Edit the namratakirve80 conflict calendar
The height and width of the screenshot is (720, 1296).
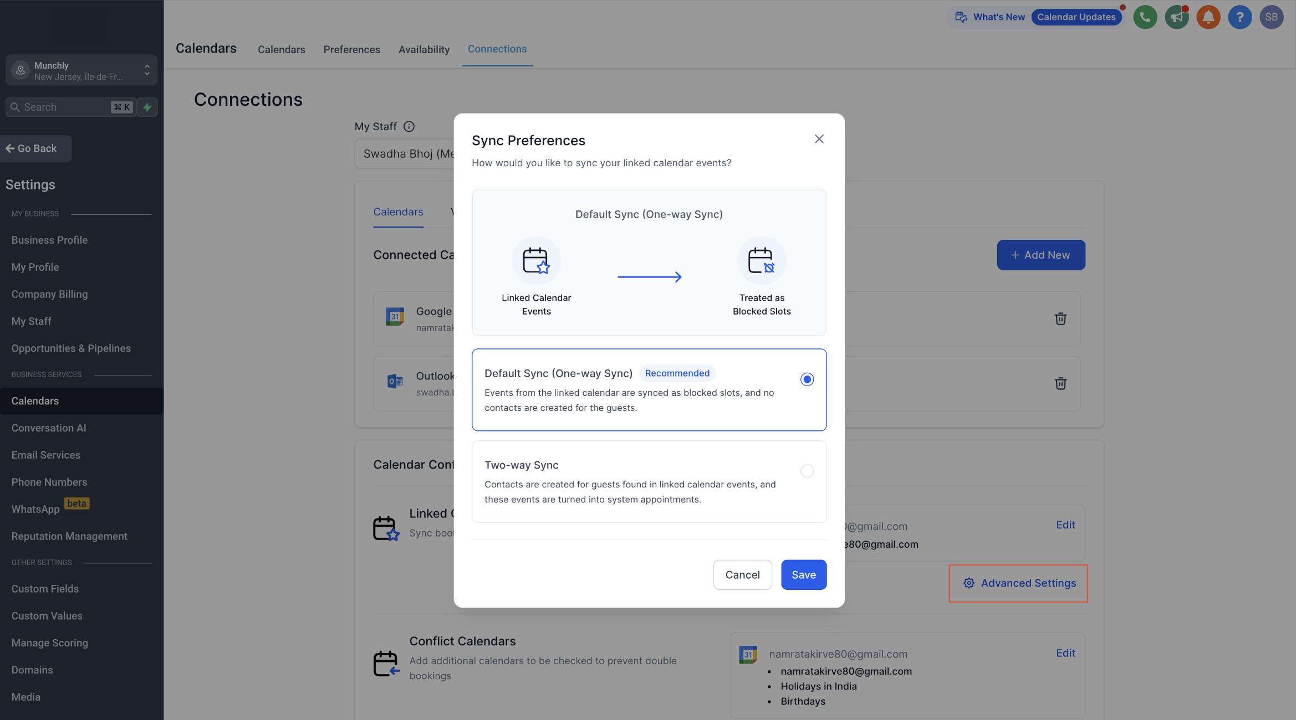tap(1065, 653)
